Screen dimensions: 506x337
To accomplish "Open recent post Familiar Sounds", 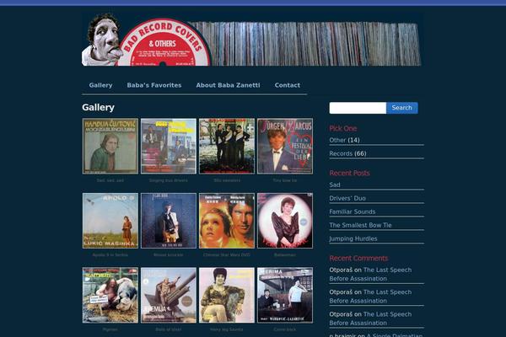I will (352, 211).
